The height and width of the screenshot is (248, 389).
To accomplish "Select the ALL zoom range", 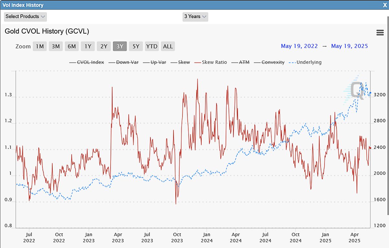I will point(168,46).
